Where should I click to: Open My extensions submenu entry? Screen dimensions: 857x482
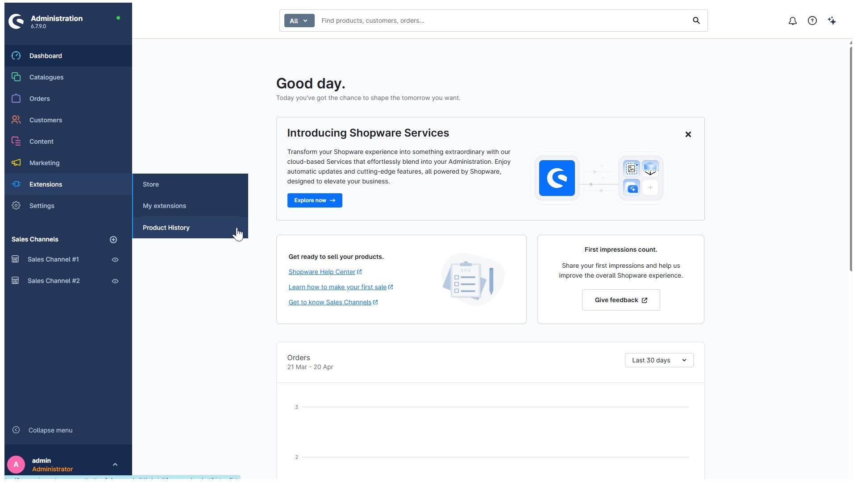(190, 206)
